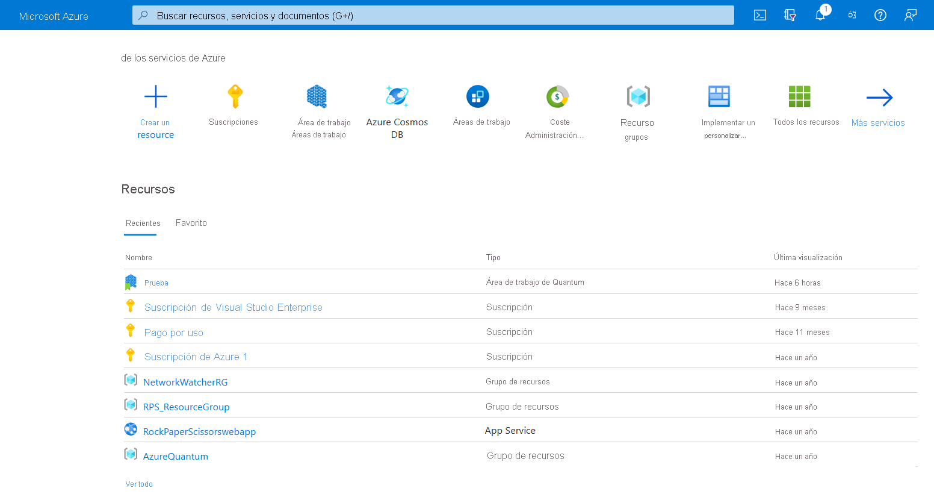Viewport: 934px width, 500px height.
Task: Click the key icon beside Suscripción de Azure 1
Action: click(131, 355)
